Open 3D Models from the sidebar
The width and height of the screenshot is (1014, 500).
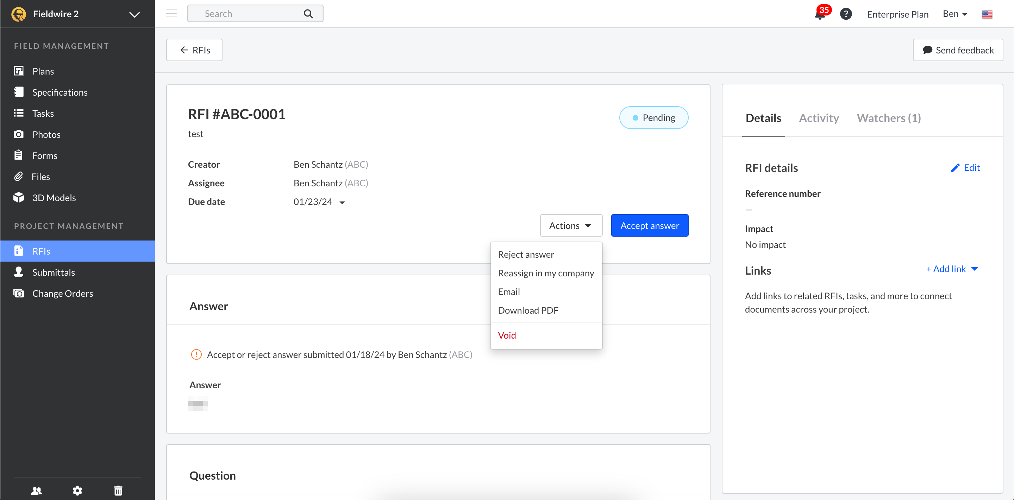pos(54,198)
